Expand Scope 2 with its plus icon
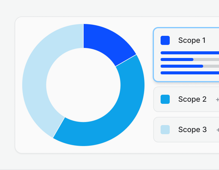Screen dimensions: 219x170 217,100
